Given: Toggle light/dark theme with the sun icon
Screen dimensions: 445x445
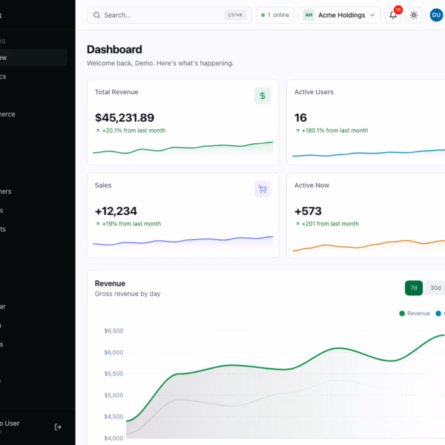Looking at the screenshot, I should click(x=414, y=15).
